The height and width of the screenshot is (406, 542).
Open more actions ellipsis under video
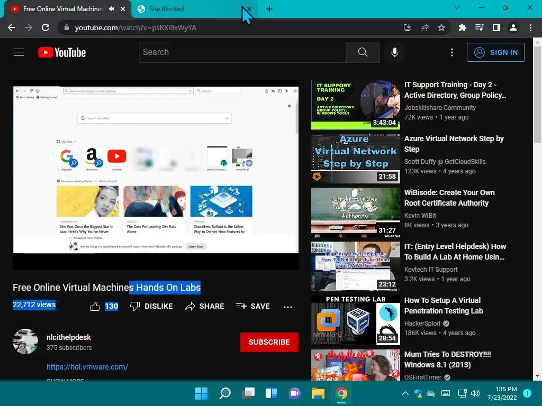(x=287, y=307)
